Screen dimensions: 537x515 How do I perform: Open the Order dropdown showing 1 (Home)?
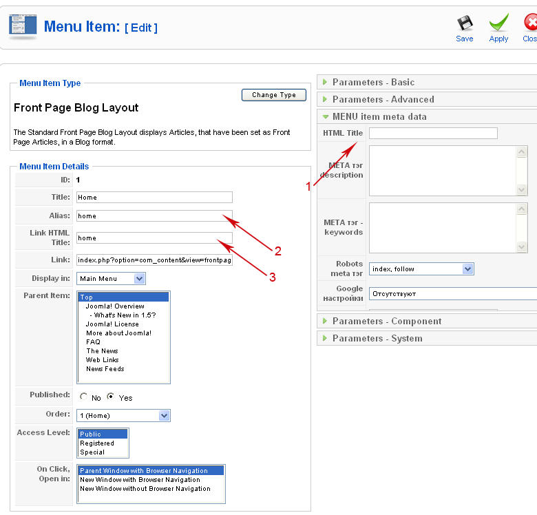pos(124,416)
